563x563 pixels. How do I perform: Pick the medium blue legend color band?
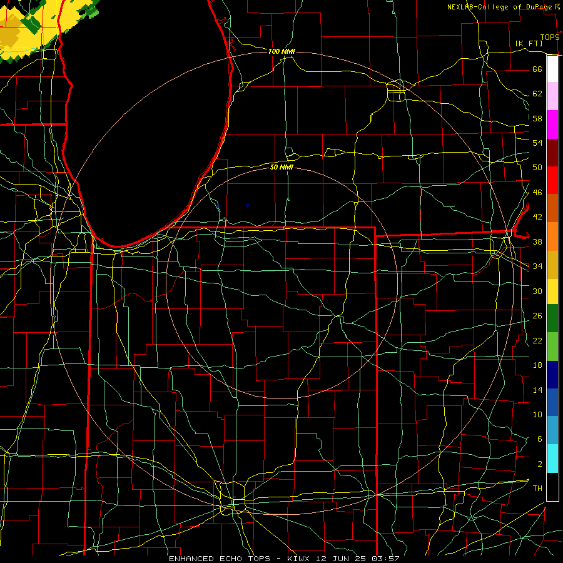(552, 402)
